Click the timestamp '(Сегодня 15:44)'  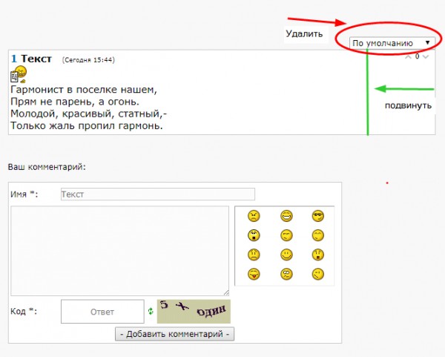pyautogui.click(x=88, y=59)
